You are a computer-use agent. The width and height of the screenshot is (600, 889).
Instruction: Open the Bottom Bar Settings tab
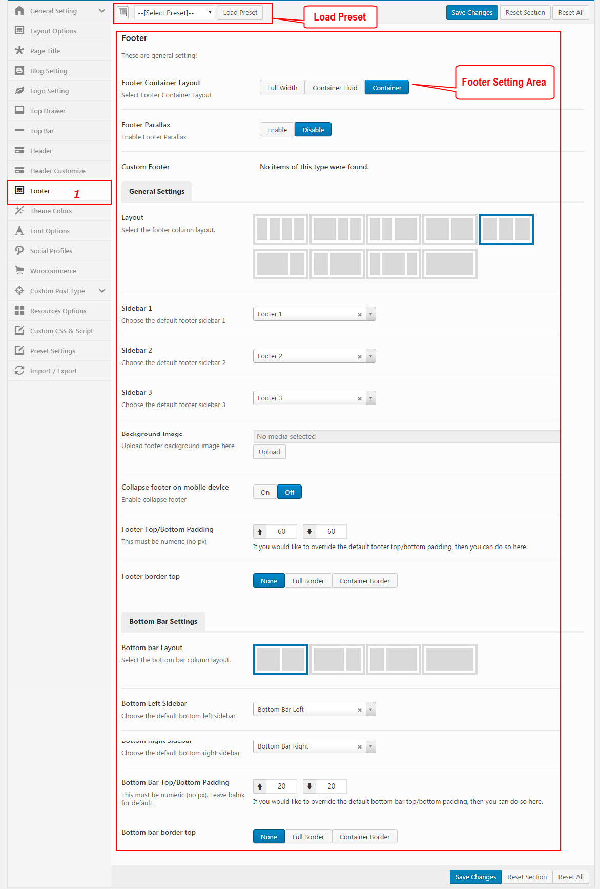163,621
